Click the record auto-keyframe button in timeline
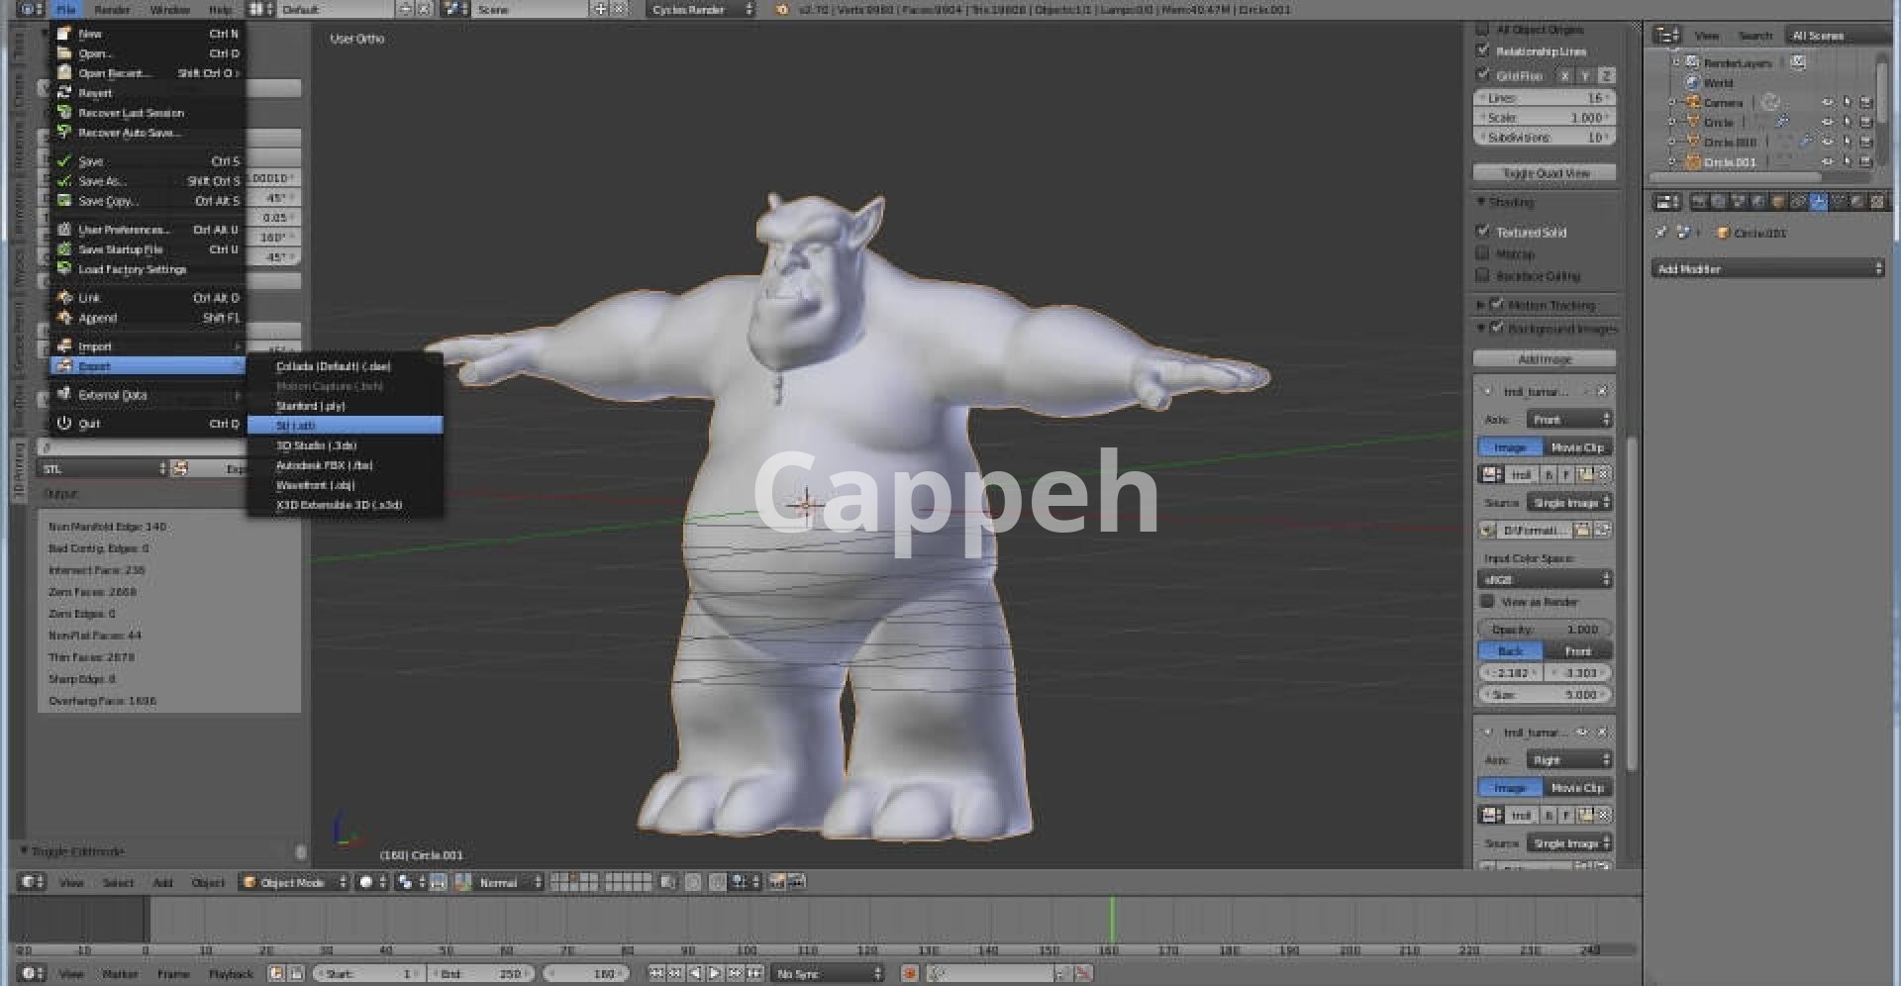The width and height of the screenshot is (1901, 986). pos(909,974)
